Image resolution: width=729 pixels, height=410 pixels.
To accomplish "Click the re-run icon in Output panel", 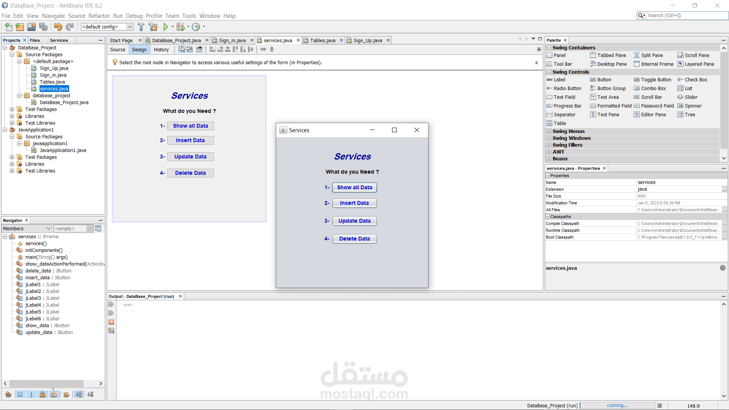I will (111, 304).
